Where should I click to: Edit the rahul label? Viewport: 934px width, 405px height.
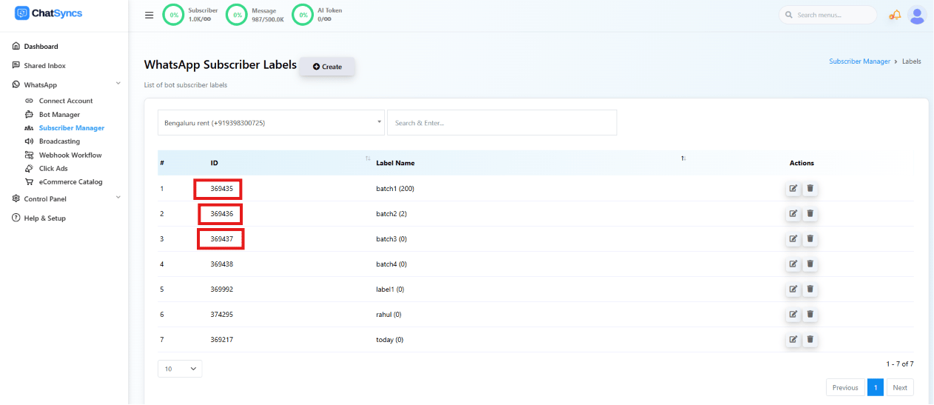793,315
